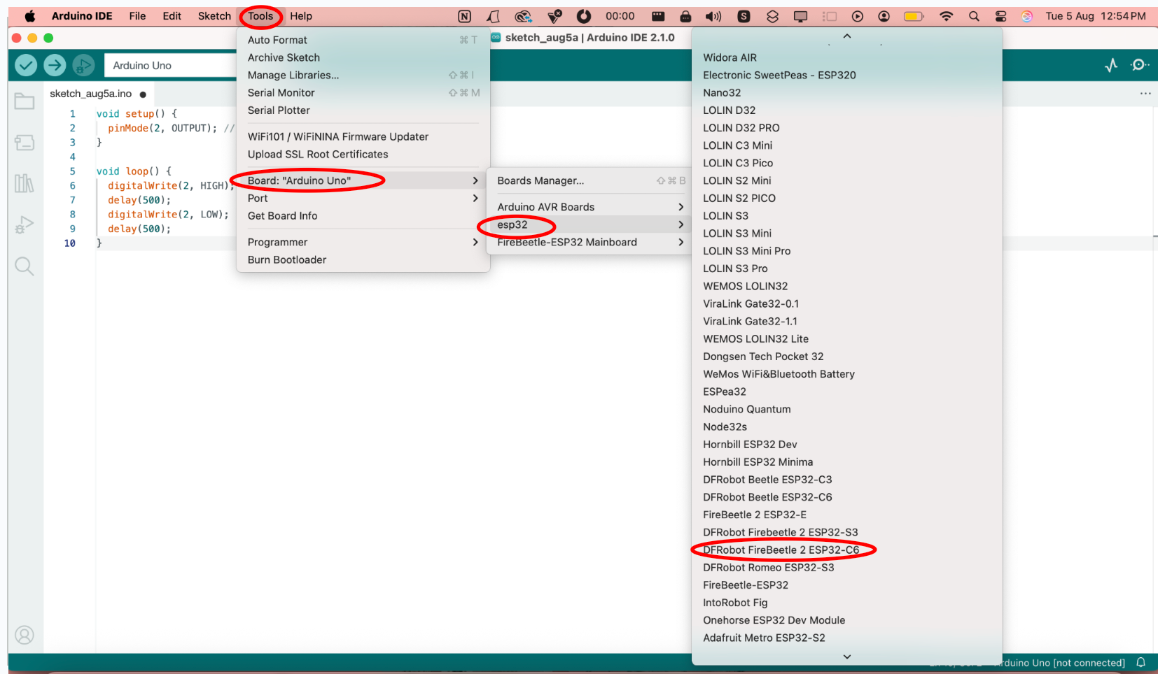Expand the Programmer submenu
Screen dimensions: 1158x674
coord(363,242)
